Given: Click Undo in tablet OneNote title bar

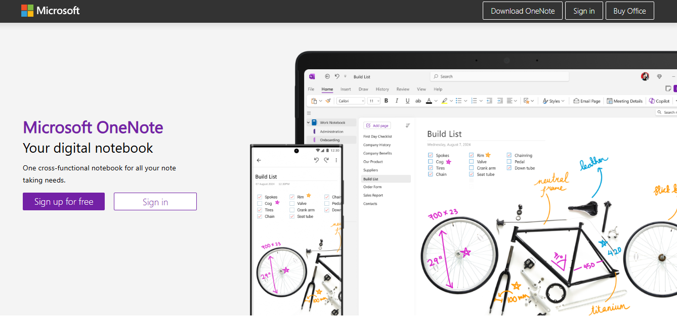Looking at the screenshot, I should [337, 76].
